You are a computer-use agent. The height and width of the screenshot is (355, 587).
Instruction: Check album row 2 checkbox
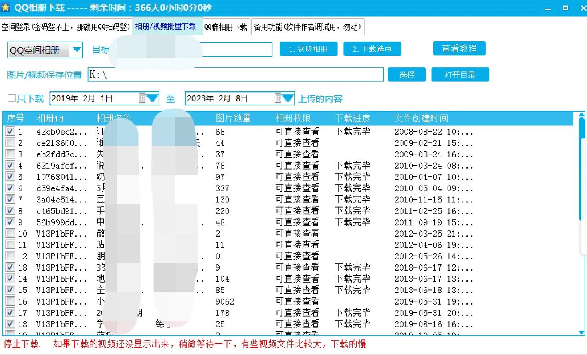pos(10,143)
